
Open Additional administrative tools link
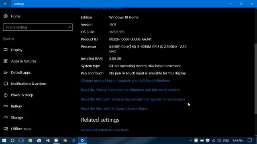[x=105, y=130]
